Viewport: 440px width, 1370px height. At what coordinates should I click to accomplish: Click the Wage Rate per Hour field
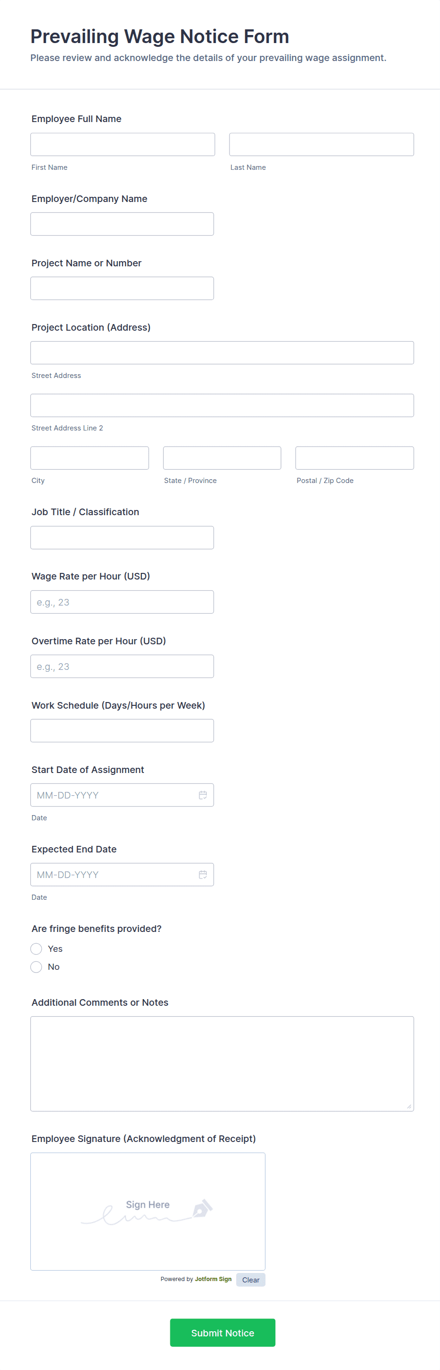122,602
